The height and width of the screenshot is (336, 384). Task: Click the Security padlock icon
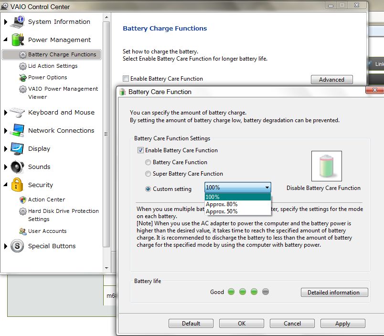(x=17, y=185)
